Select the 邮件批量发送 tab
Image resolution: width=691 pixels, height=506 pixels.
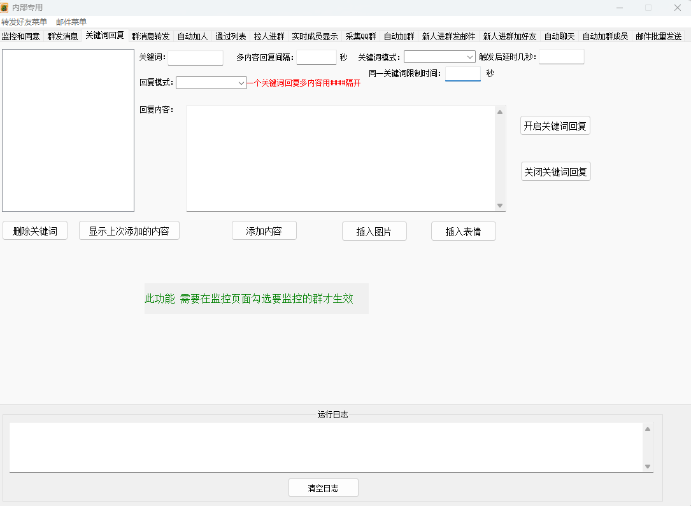tap(659, 36)
